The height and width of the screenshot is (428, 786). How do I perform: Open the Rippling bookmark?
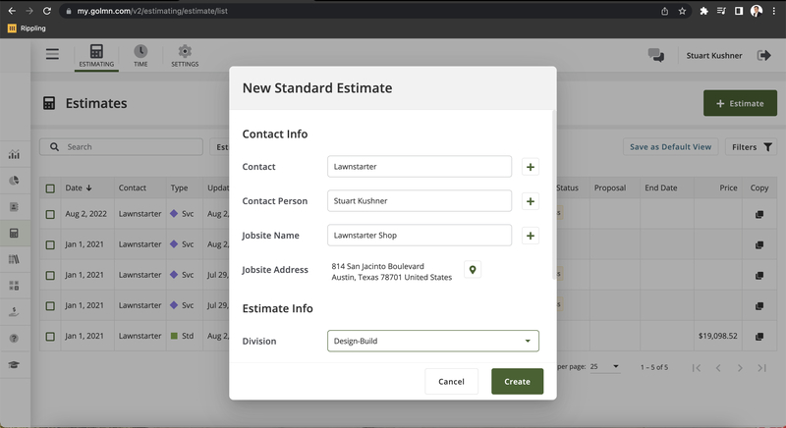tap(27, 28)
